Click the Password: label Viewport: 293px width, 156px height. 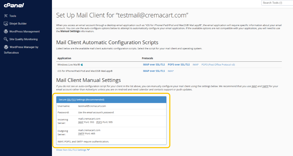click(63, 113)
